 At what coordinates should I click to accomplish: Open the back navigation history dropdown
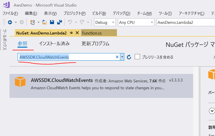(x=16, y=22)
